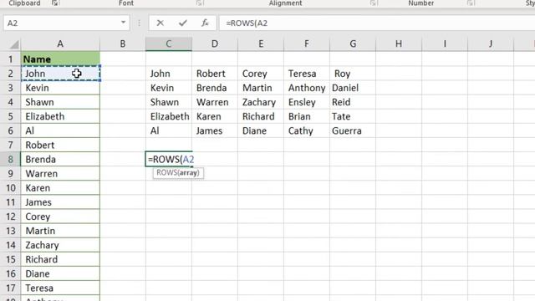Select column C header
Image resolution: width=535 pixels, height=301 pixels.
tap(169, 44)
